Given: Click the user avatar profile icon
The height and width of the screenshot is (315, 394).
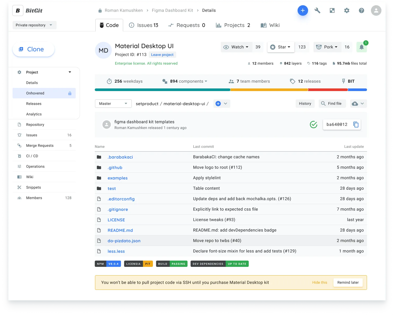Looking at the screenshot, I should coord(376,10).
